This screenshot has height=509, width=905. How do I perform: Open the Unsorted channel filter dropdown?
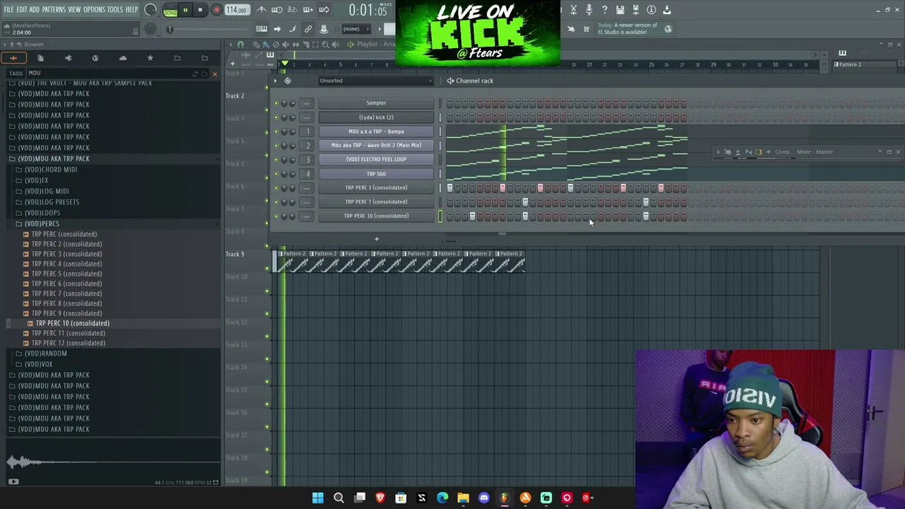375,81
